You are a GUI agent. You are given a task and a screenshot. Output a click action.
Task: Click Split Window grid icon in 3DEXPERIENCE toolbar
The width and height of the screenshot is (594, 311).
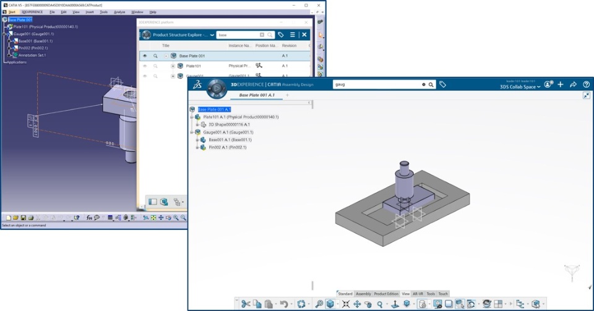pos(498,304)
